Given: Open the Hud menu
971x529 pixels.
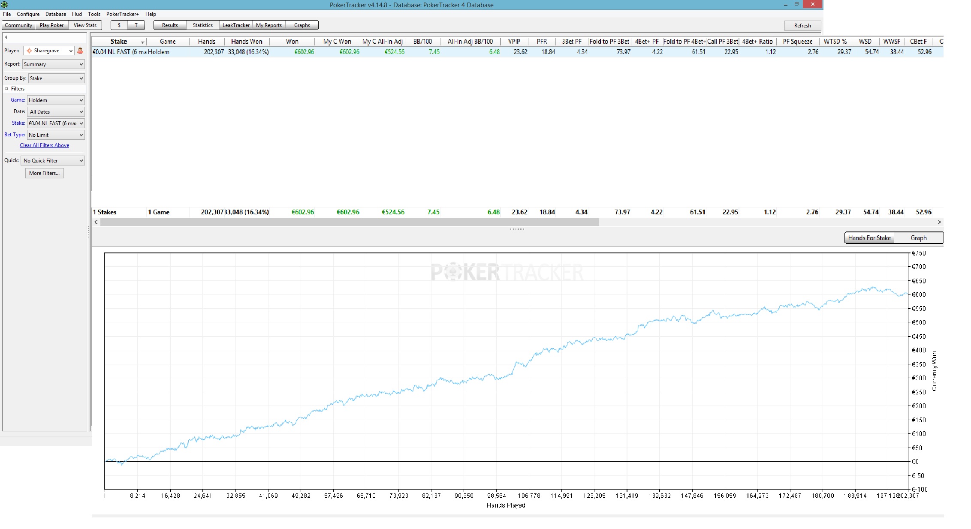Looking at the screenshot, I should (x=77, y=14).
